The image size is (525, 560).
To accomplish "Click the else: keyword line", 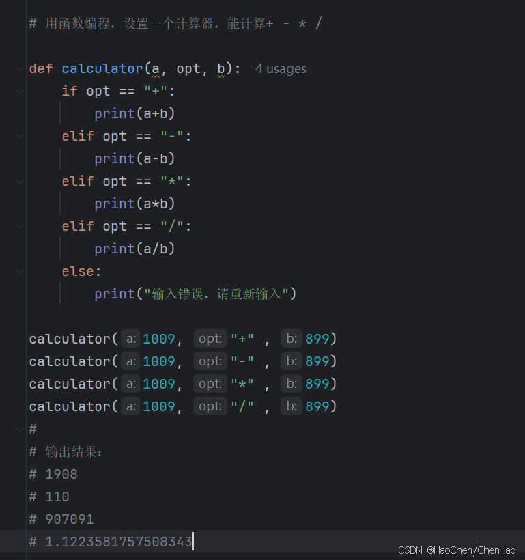I will (81, 271).
